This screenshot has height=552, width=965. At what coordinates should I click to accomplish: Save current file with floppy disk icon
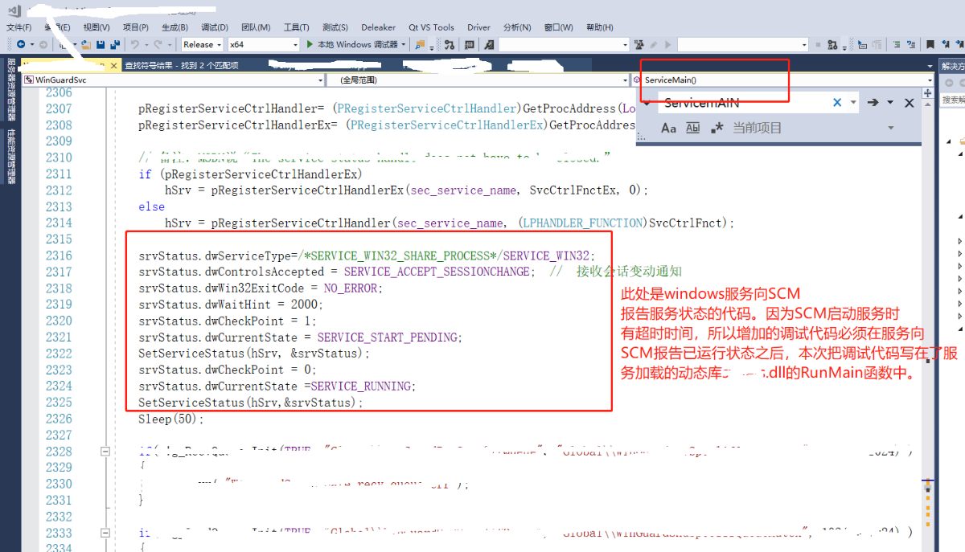tap(101, 44)
